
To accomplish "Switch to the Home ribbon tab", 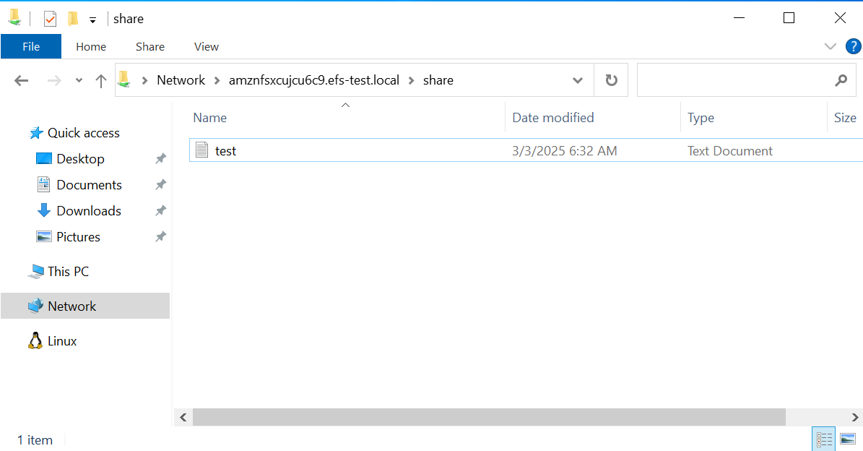I will pyautogui.click(x=91, y=47).
